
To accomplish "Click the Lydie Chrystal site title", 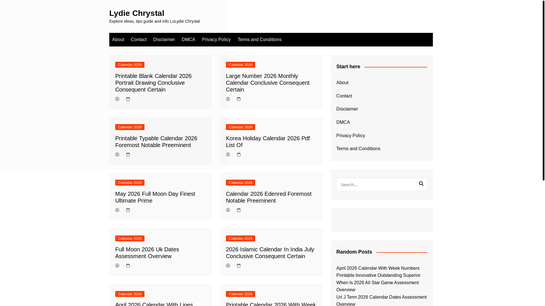I will coord(137,13).
